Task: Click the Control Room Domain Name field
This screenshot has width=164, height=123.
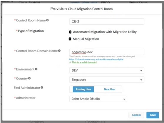Action: point(107,52)
